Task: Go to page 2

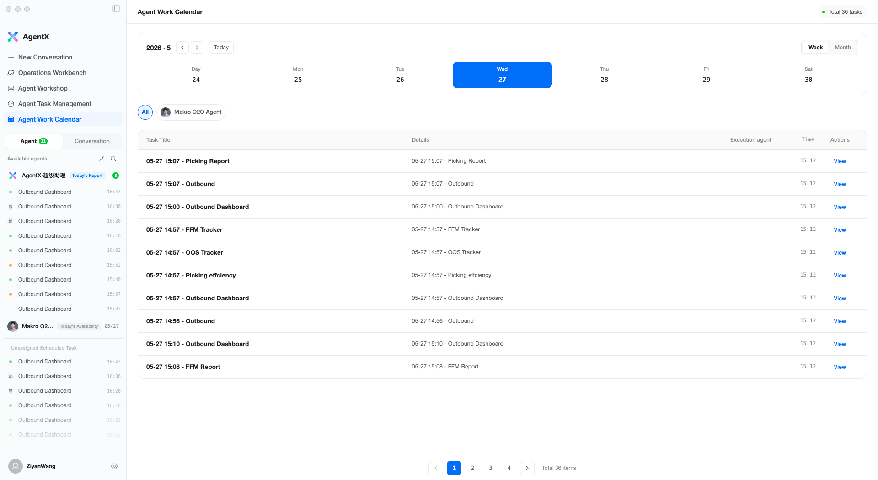Action: pos(472,468)
